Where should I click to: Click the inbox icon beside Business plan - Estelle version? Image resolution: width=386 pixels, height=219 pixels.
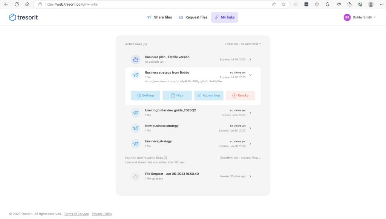pos(135,59)
